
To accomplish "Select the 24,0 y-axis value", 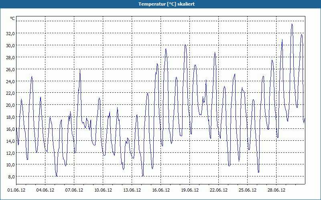I will (x=10, y=82).
